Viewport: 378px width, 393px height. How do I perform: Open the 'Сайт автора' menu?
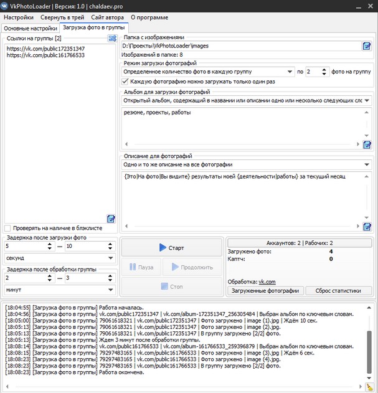pyautogui.click(x=107, y=17)
